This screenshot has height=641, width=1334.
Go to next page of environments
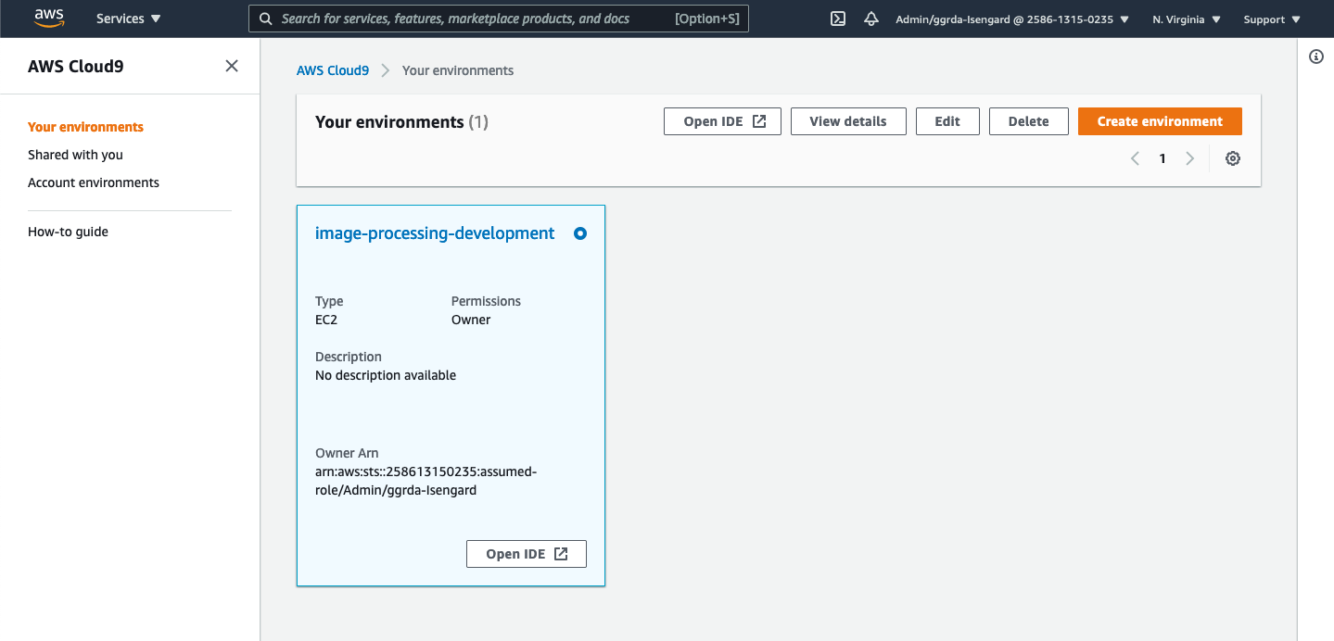[x=1190, y=158]
